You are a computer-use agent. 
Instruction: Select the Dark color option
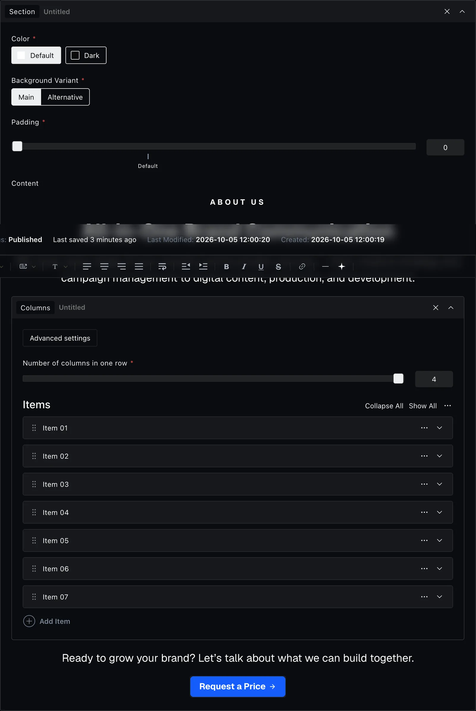(x=86, y=55)
